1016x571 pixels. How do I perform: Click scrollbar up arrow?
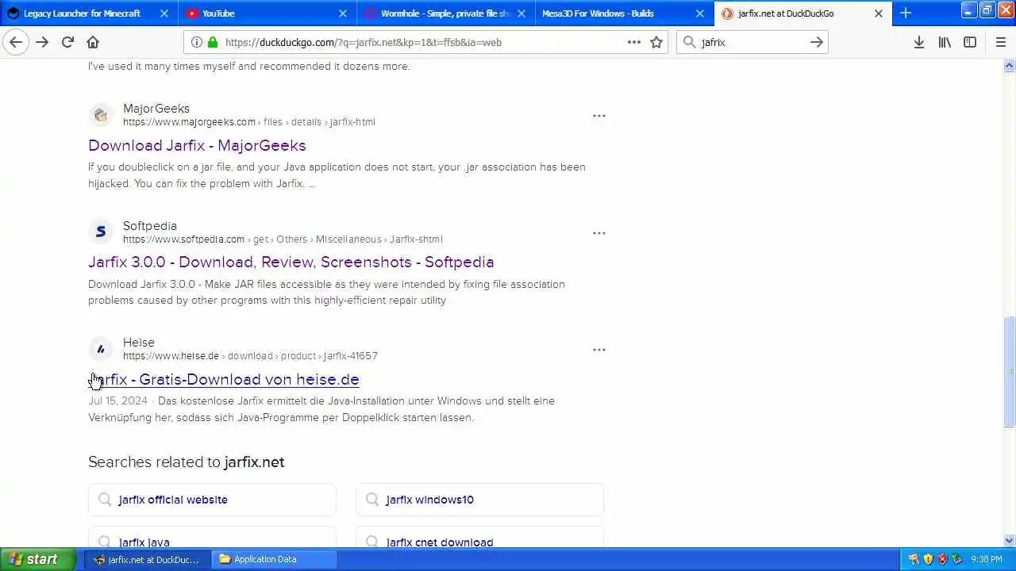[x=1009, y=65]
